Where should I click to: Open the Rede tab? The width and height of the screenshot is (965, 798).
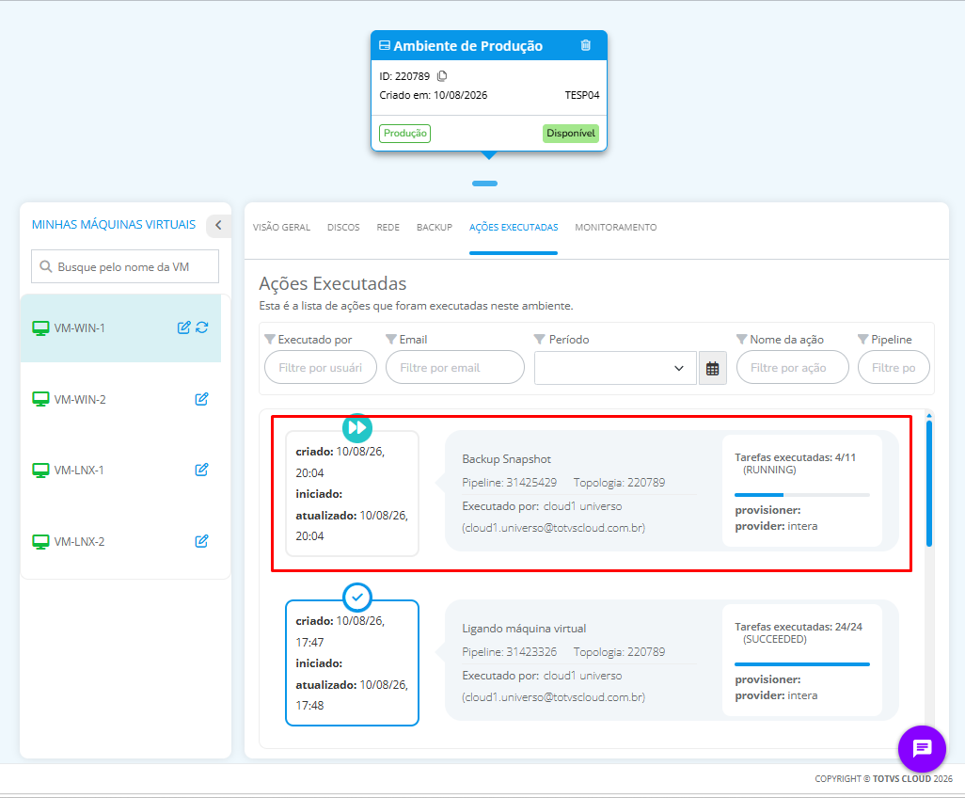coord(388,227)
